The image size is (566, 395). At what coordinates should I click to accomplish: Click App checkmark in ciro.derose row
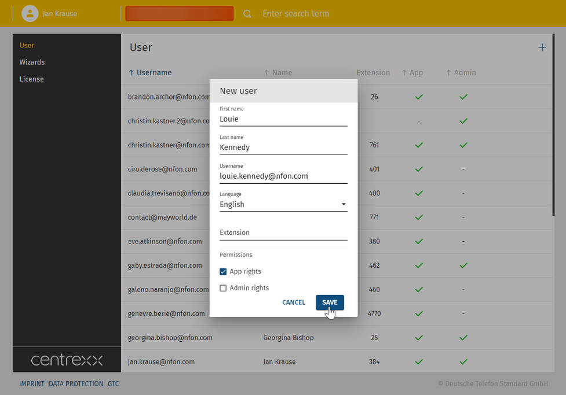[419, 169]
